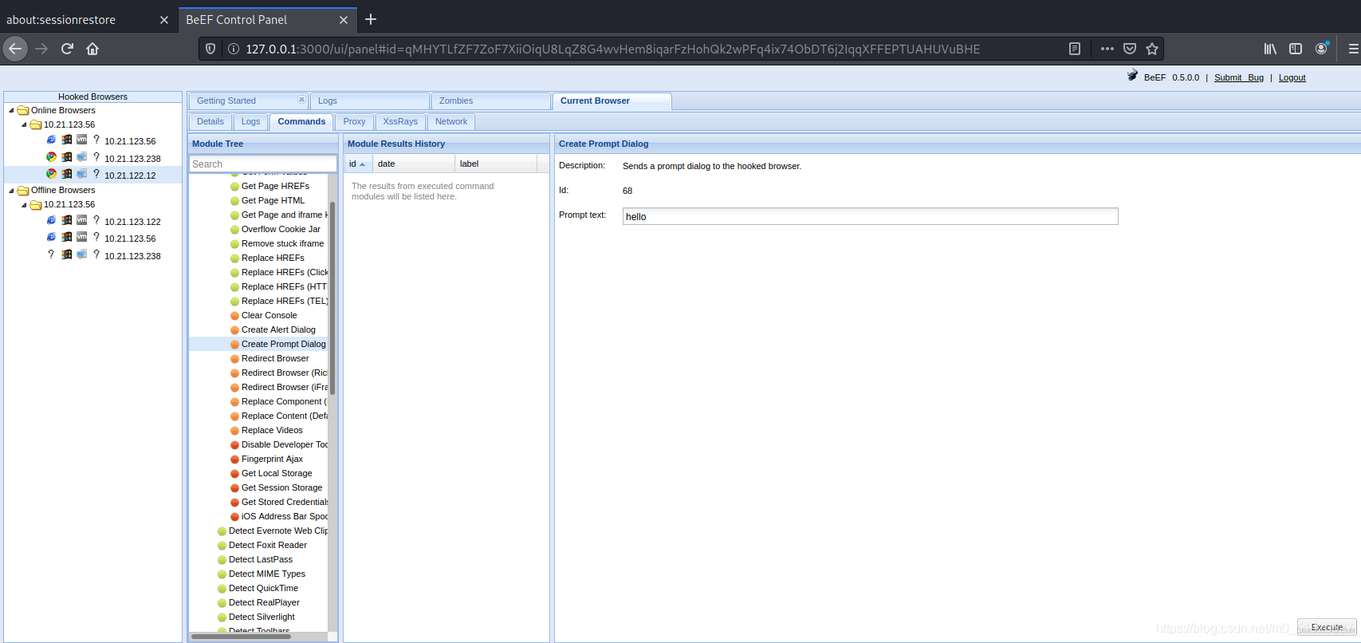Open the Firefox hamburger menu

click(1353, 49)
